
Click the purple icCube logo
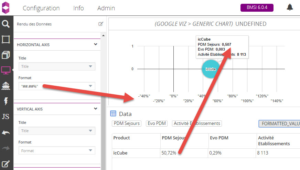click(x=6, y=7)
